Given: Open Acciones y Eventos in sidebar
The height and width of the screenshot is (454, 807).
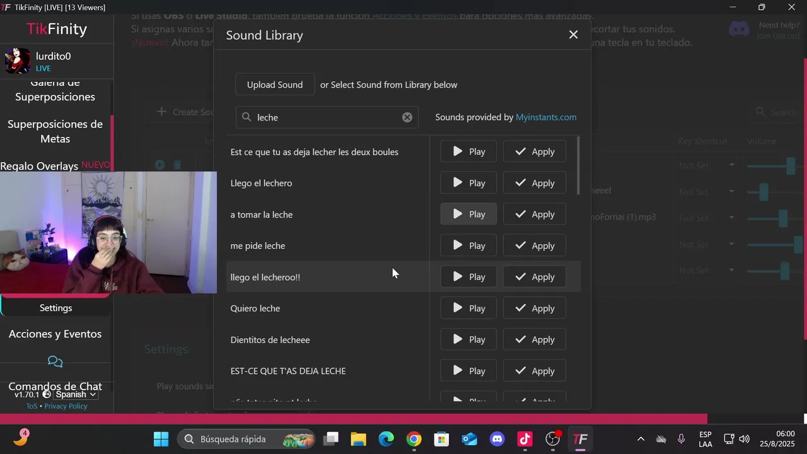Looking at the screenshot, I should [x=55, y=334].
